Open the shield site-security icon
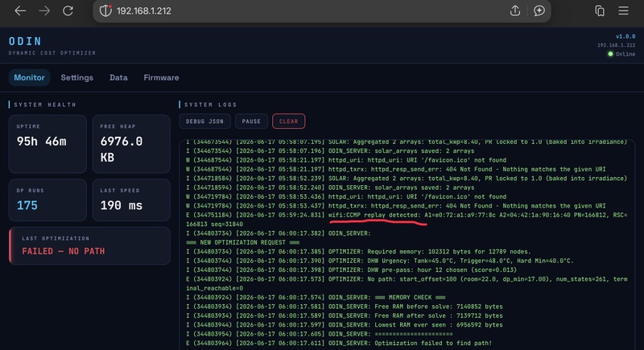This screenshot has width=644, height=350. coord(105,10)
